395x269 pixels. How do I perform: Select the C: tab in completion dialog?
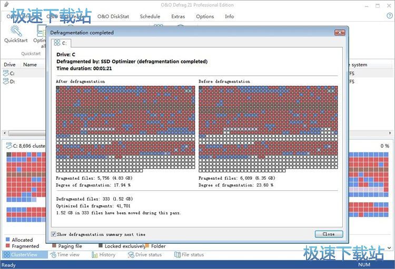[61, 43]
